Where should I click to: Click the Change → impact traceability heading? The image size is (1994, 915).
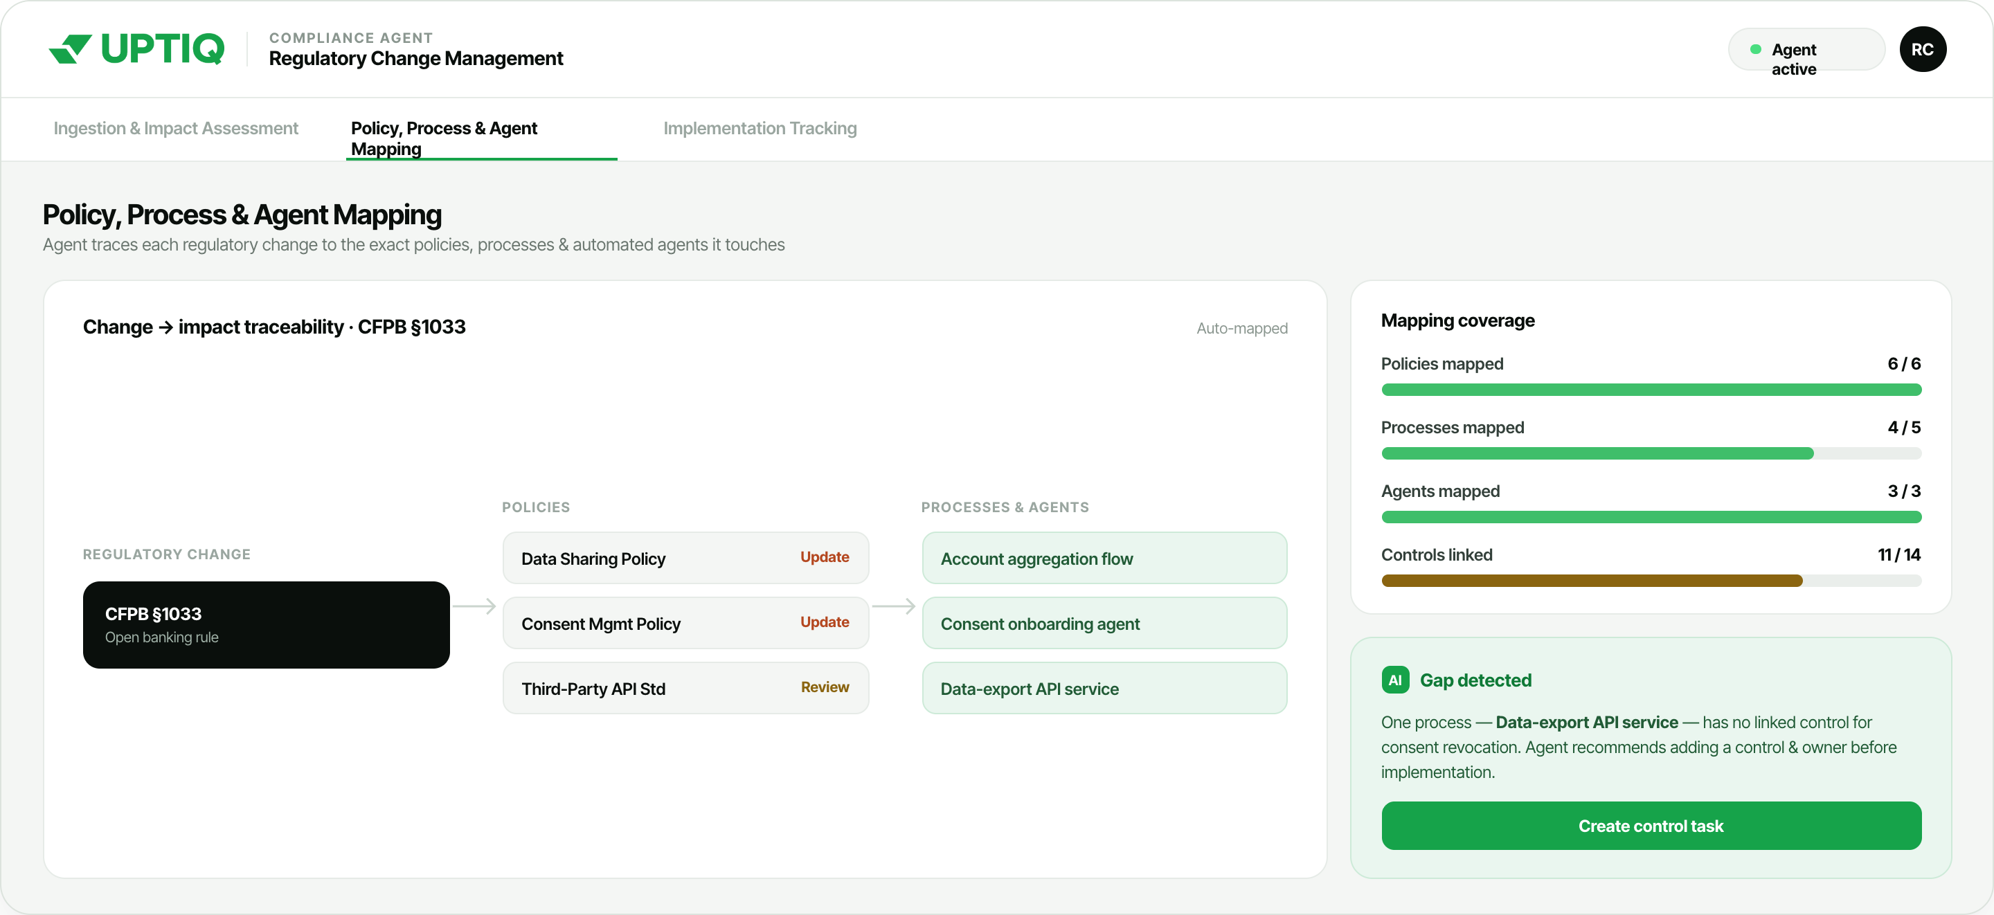pyautogui.click(x=274, y=327)
